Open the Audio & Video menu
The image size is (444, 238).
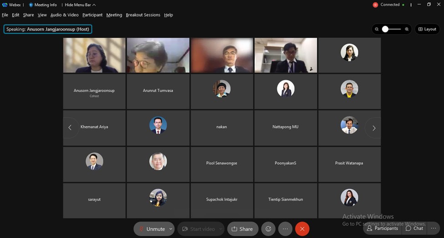pos(64,15)
